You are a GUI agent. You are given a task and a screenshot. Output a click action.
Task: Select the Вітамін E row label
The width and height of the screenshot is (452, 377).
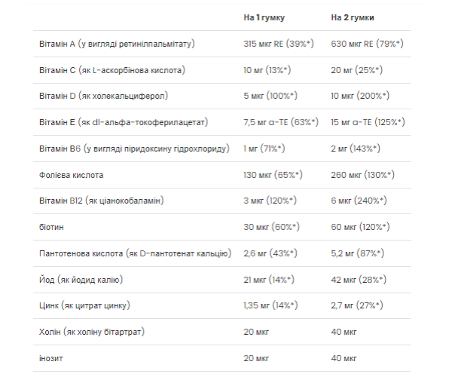pyautogui.click(x=121, y=122)
